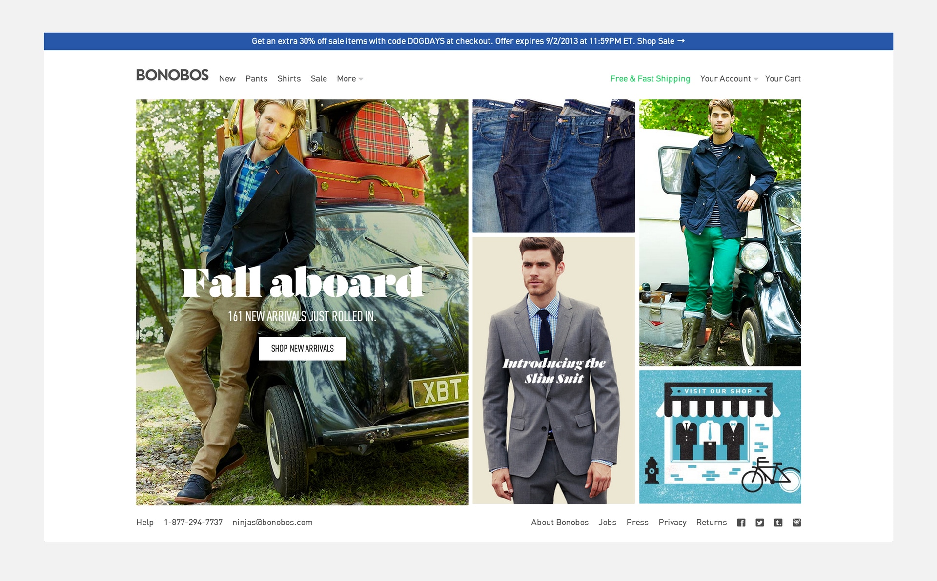The height and width of the screenshot is (581, 937).
Task: Open the Tumblr social icon
Action: point(778,523)
